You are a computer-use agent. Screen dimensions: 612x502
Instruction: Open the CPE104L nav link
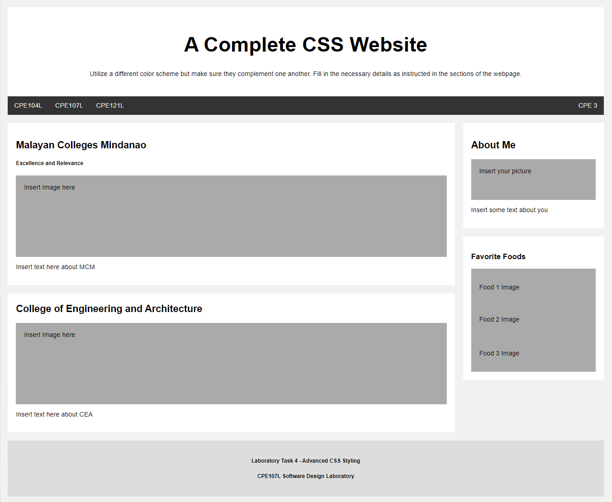click(x=28, y=105)
